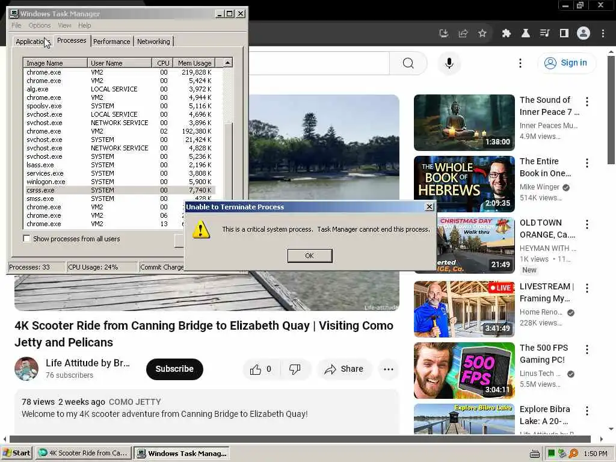The image size is (616, 462).
Task: Open the File menu in Task Manager
Action: (16, 25)
